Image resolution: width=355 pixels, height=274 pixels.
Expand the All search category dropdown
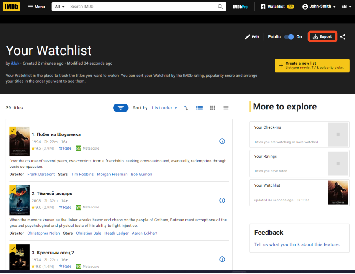pos(60,7)
